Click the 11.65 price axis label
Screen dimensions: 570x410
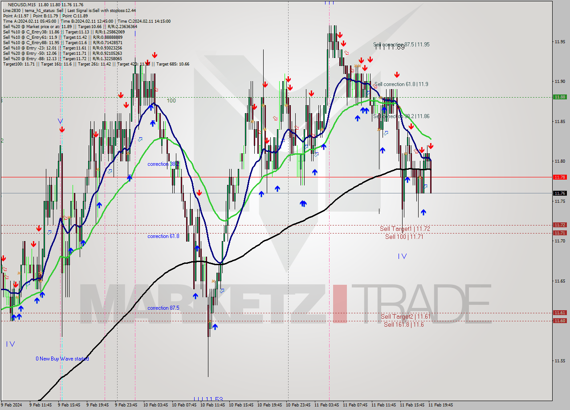pos(560,281)
